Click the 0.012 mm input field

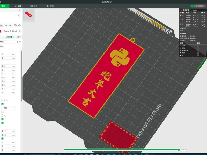point(9,135)
